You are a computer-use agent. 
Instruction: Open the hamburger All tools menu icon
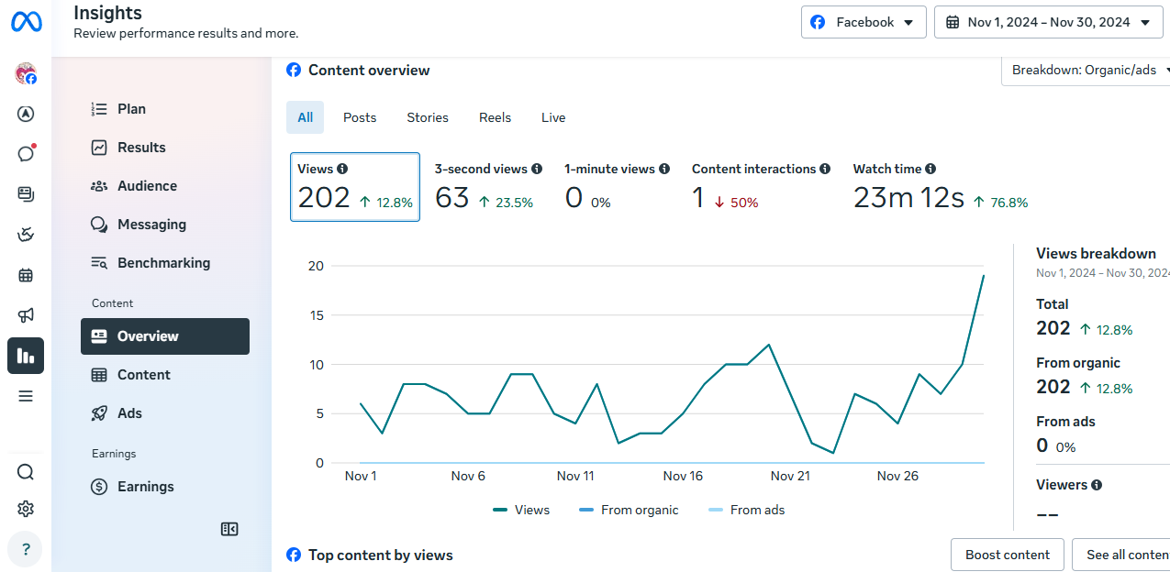pos(26,396)
